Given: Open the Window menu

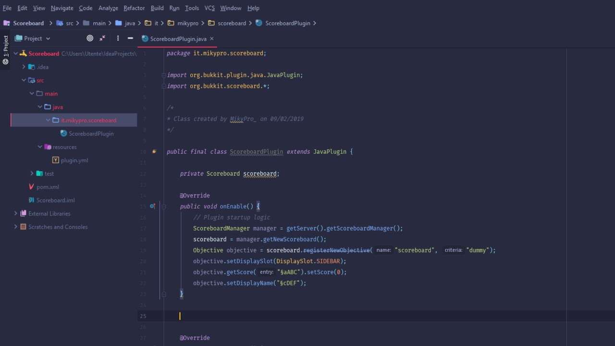Looking at the screenshot, I should click(x=231, y=8).
